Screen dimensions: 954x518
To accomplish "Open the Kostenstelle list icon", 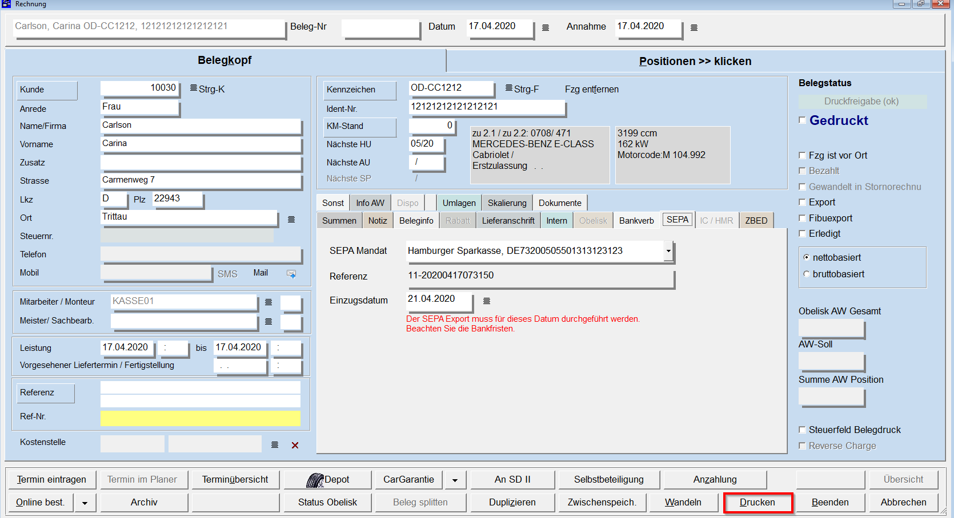I will [x=275, y=445].
